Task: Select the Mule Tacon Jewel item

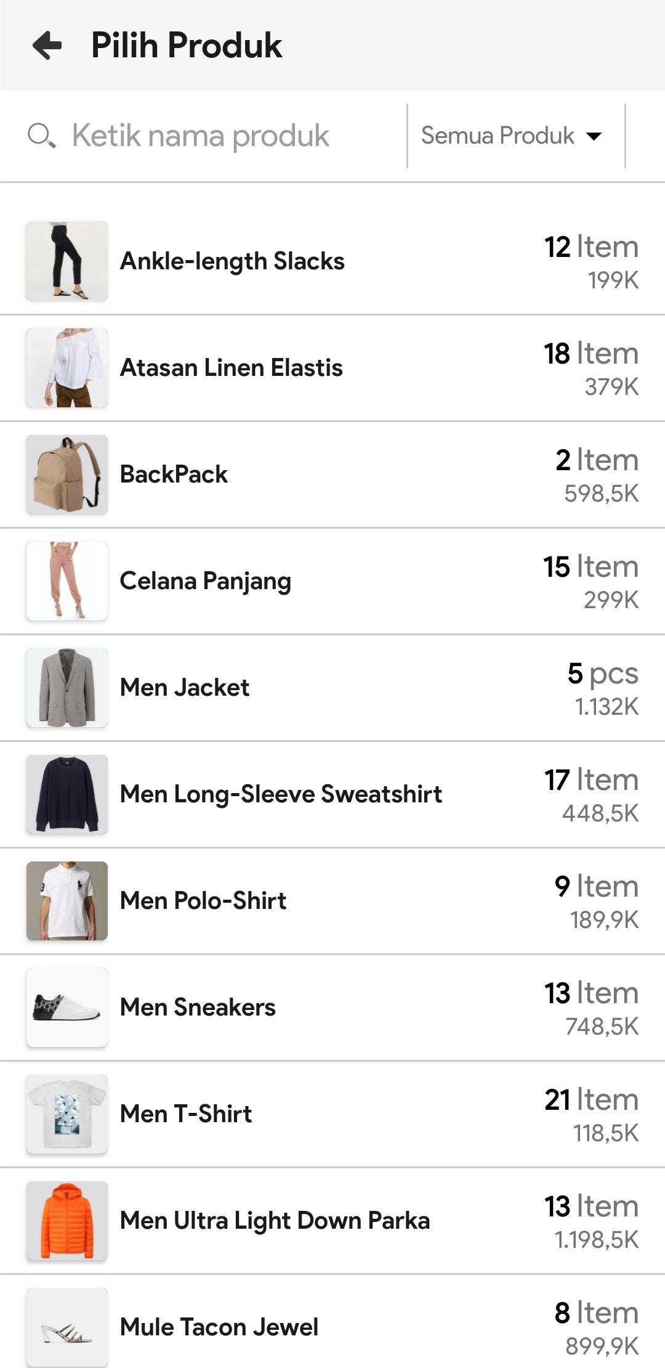Action: pos(219,1327)
